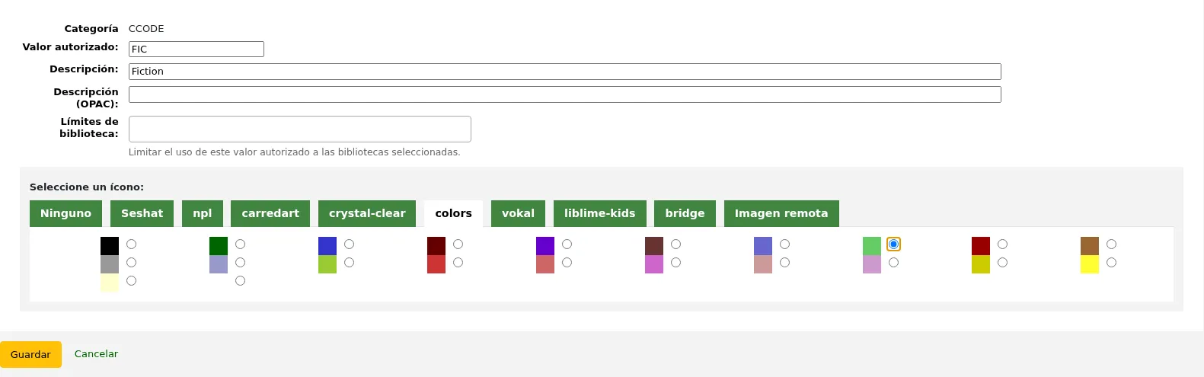Select radio button beside magenta swatch

675,263
